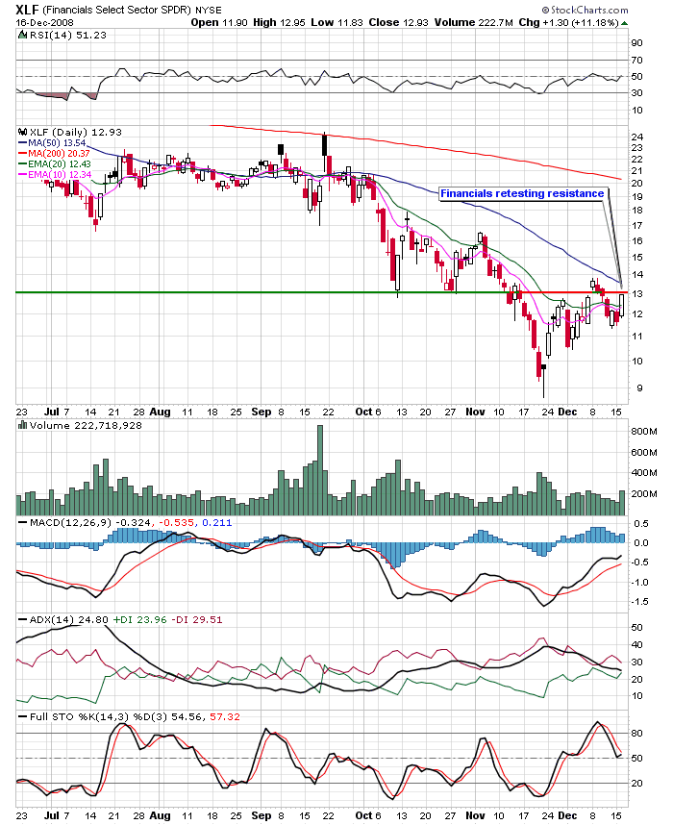The width and height of the screenshot is (673, 825).
Task: Click the Low 11.83 value
Action: tap(336, 22)
